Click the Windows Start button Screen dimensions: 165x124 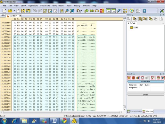4,121
